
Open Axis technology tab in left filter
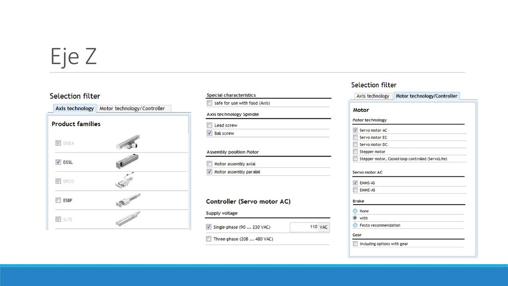point(74,108)
